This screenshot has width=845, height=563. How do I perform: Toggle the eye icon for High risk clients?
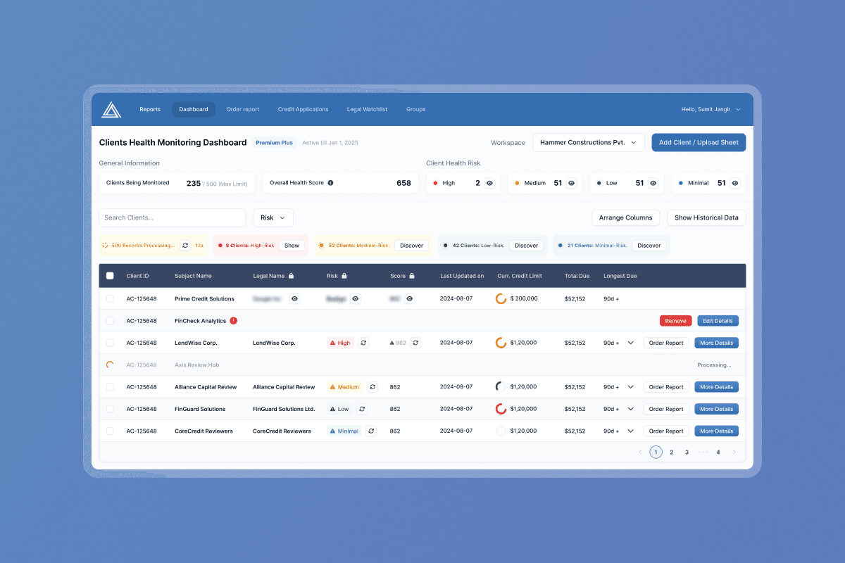pyautogui.click(x=489, y=183)
